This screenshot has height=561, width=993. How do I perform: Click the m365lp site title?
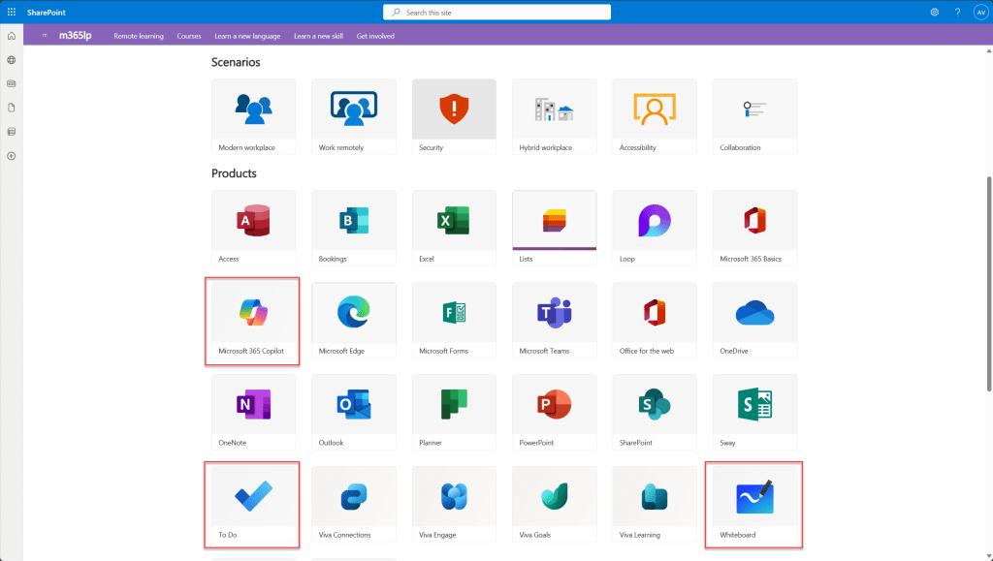(75, 36)
